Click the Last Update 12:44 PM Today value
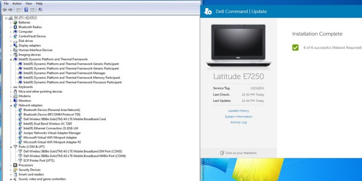The width and height of the screenshot is (362, 181). [253, 101]
